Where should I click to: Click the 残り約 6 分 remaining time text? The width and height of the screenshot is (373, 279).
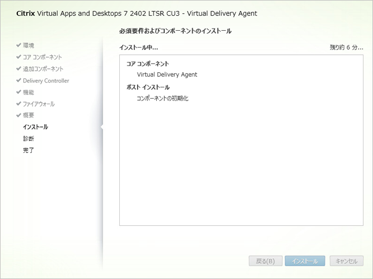tap(346, 48)
